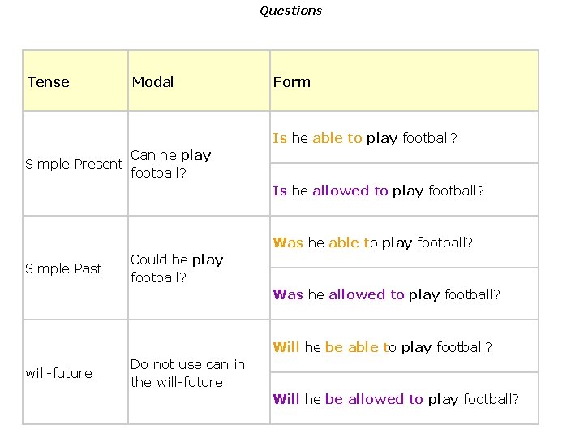Click the "Do not use can" note
The image size is (584, 438).
(187, 373)
